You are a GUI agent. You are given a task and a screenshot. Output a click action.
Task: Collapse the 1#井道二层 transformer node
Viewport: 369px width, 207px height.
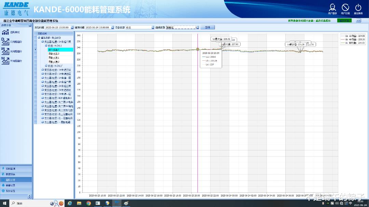[x=43, y=42]
